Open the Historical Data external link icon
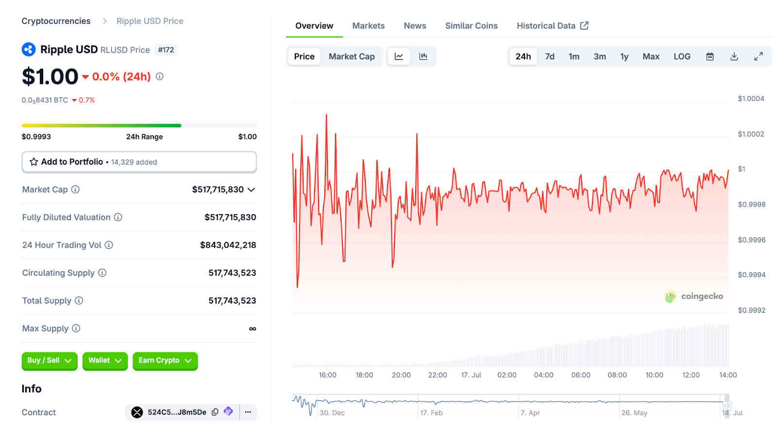777x424 pixels. pos(584,25)
